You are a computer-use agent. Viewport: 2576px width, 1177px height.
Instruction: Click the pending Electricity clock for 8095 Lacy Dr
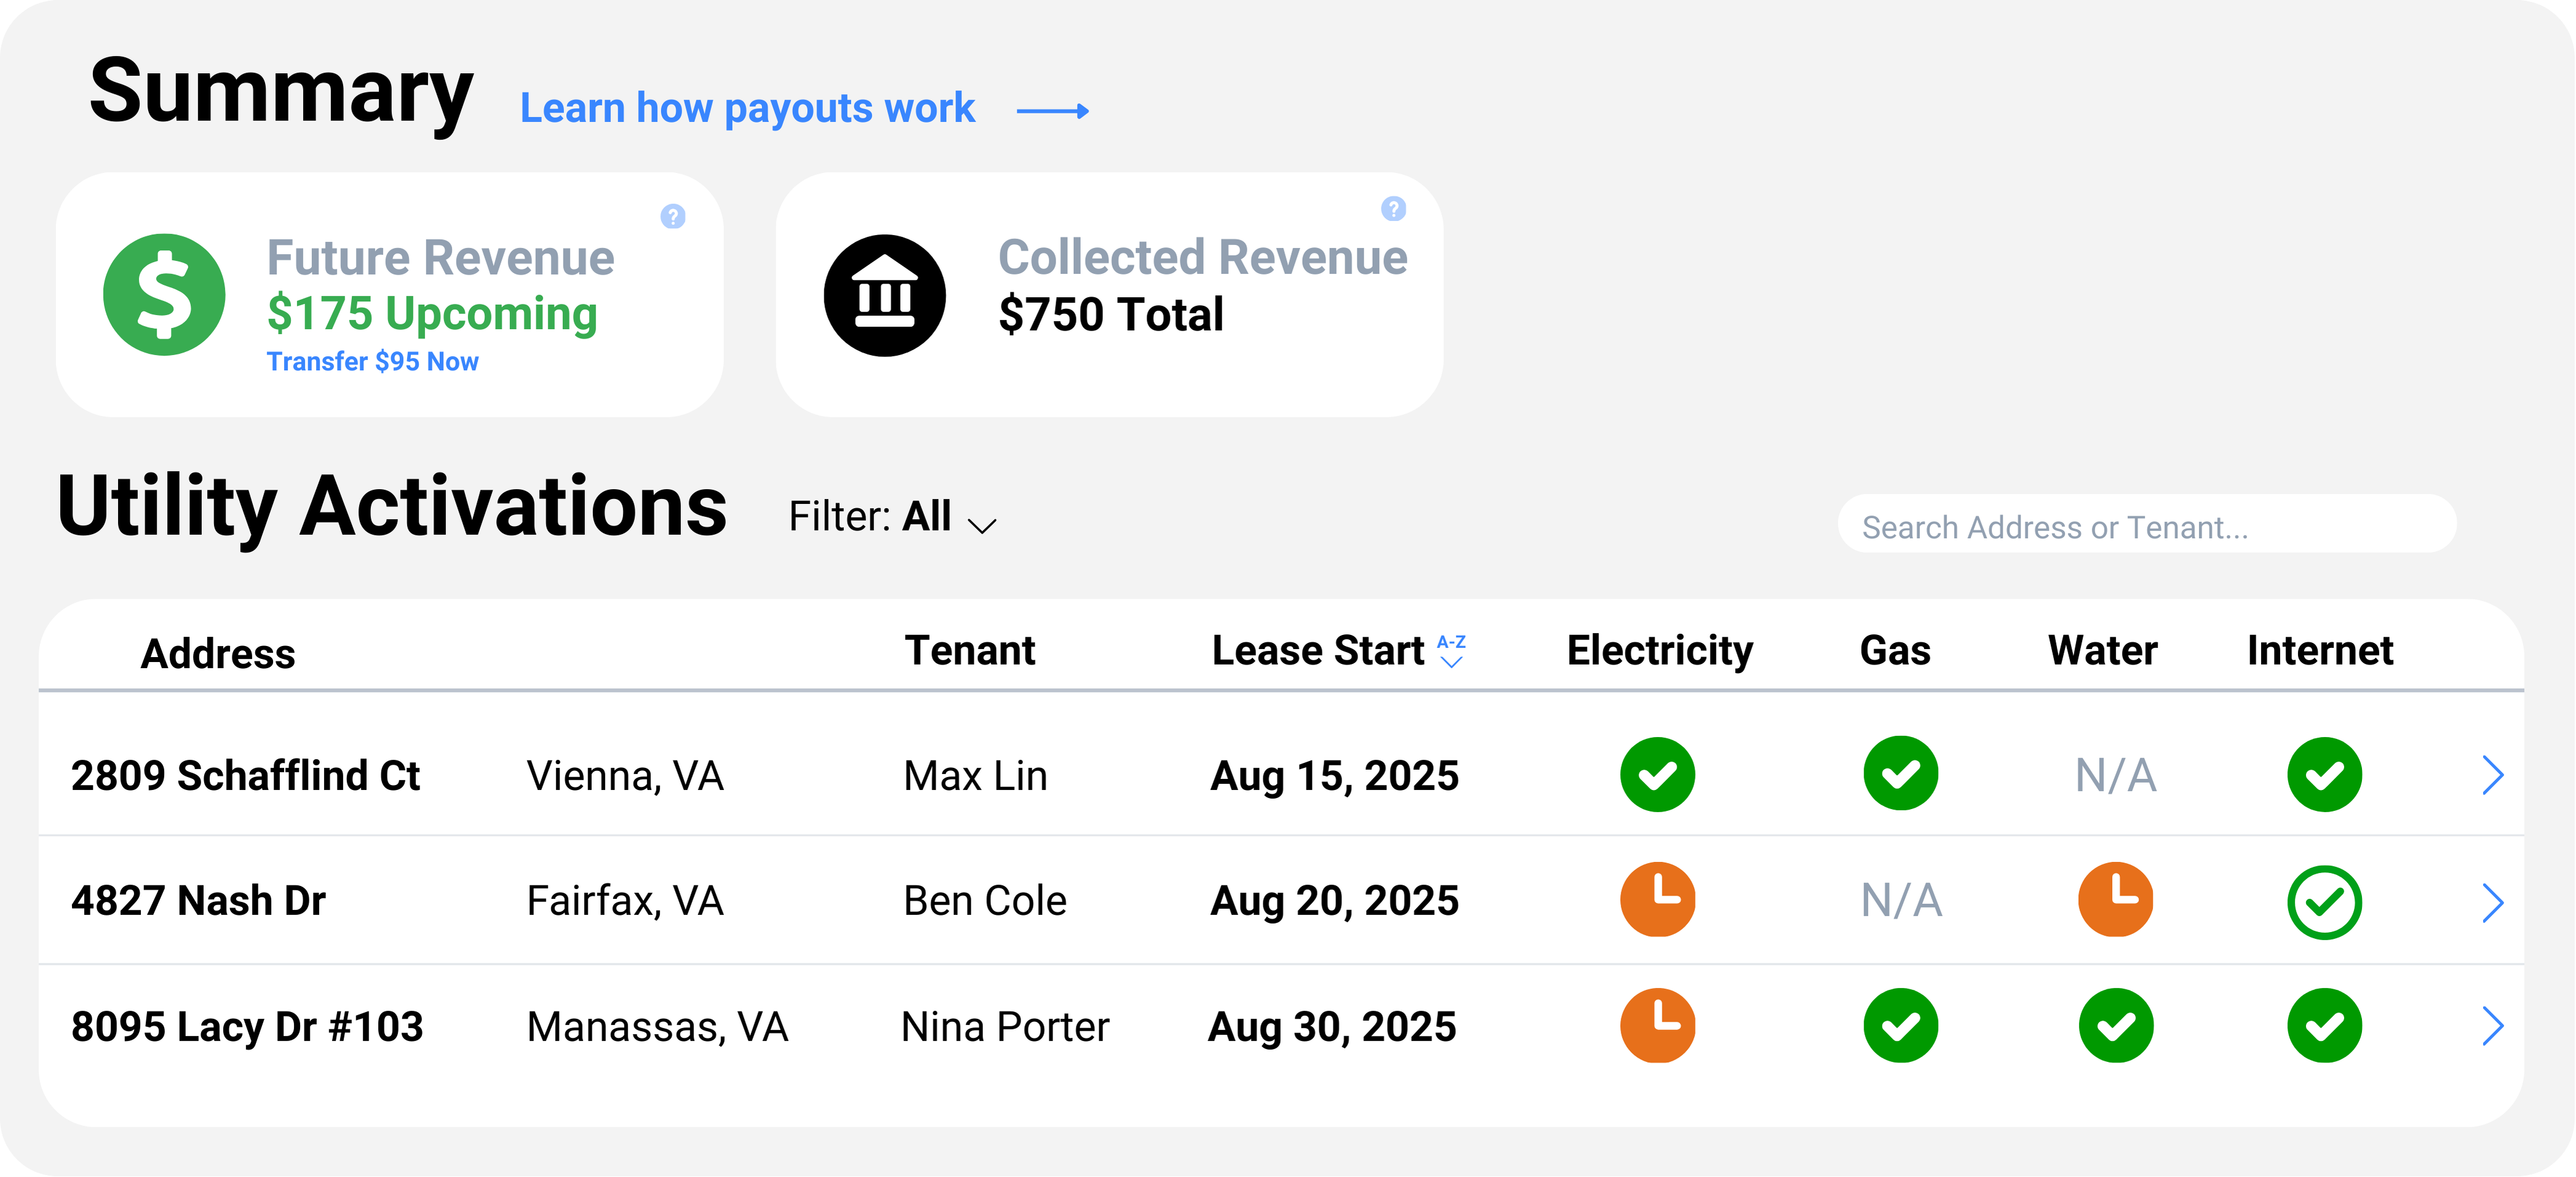coord(1657,1025)
